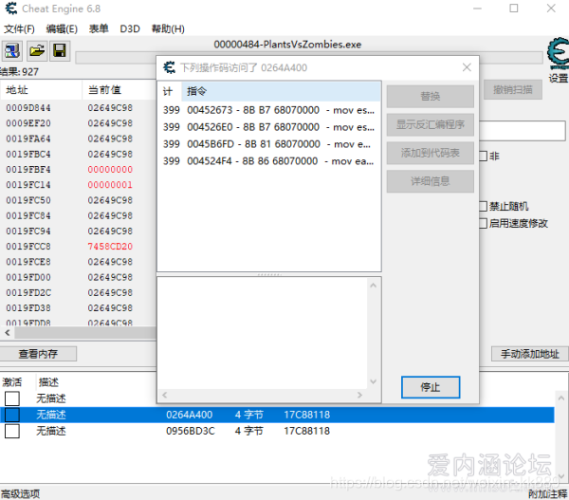Maximize the Cheat Engine window
The width and height of the screenshot is (569, 500).
(x=513, y=8)
